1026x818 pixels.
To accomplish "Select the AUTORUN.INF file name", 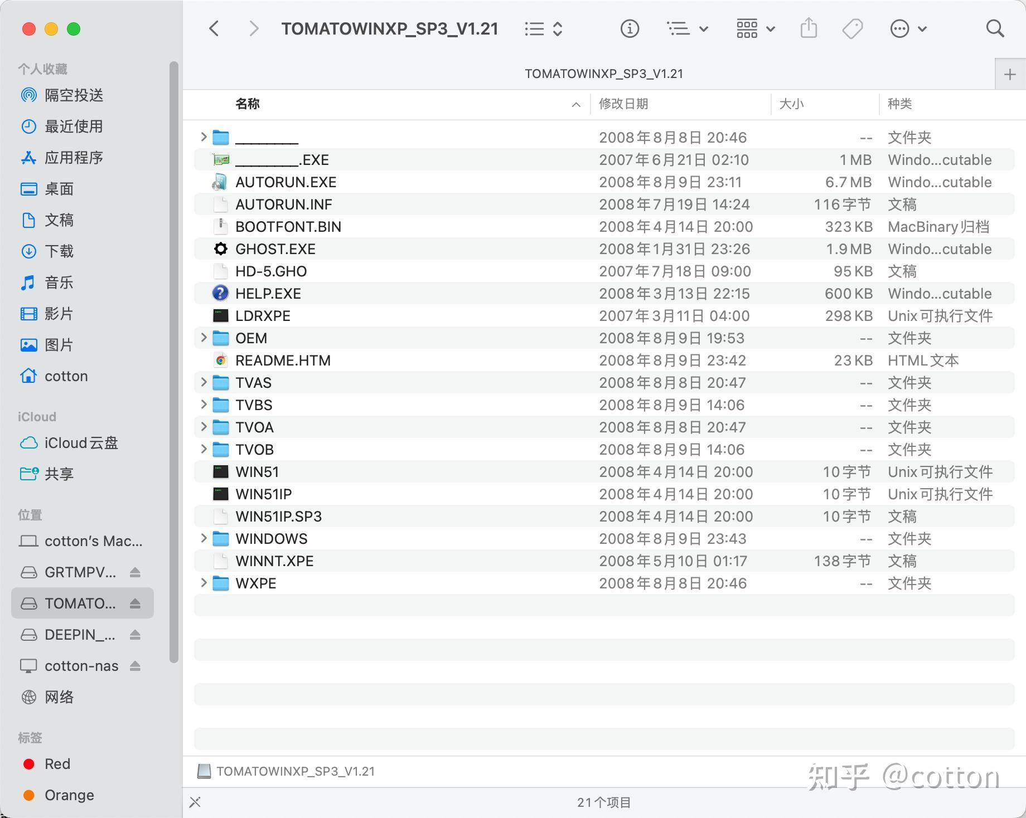I will coord(284,204).
